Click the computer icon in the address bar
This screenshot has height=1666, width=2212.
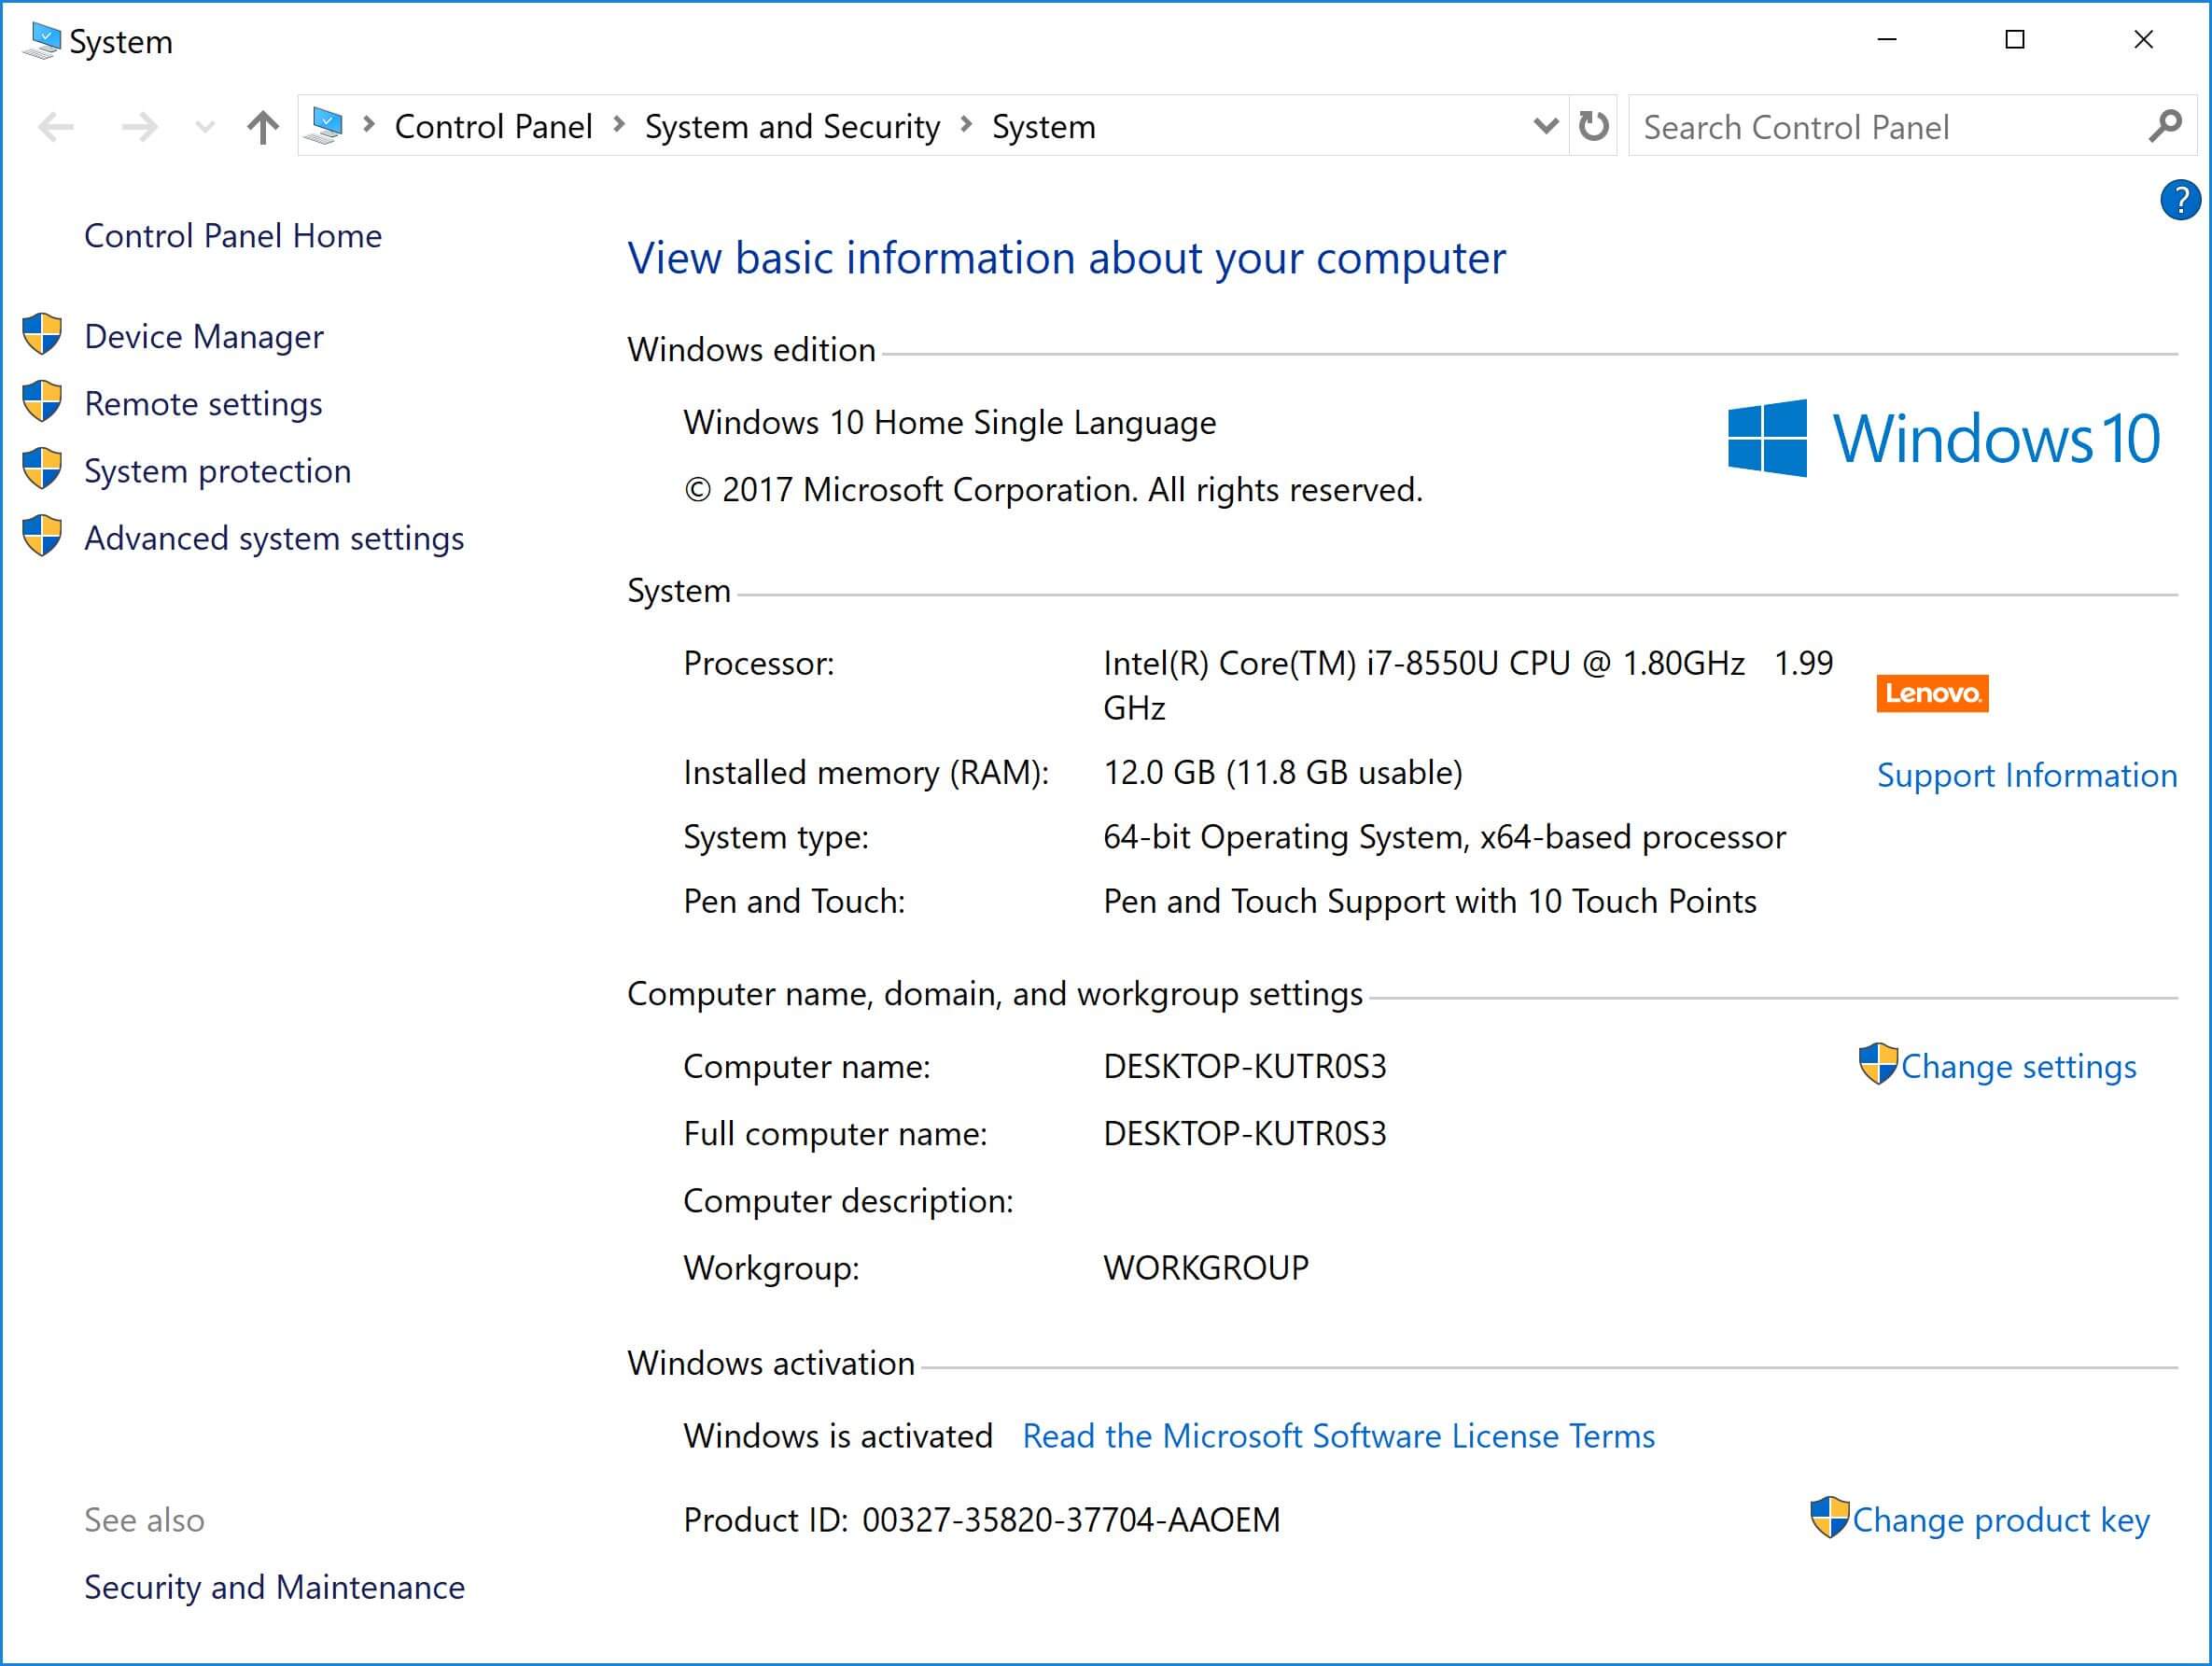tap(324, 127)
